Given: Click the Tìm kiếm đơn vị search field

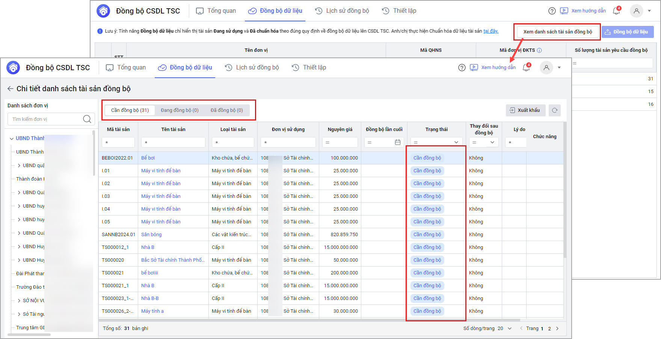Looking at the screenshot, I should coord(45,119).
